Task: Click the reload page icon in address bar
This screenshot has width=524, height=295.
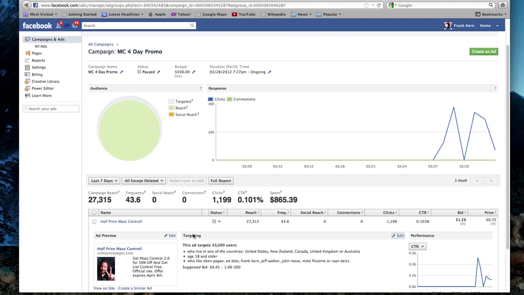Action: (379, 5)
